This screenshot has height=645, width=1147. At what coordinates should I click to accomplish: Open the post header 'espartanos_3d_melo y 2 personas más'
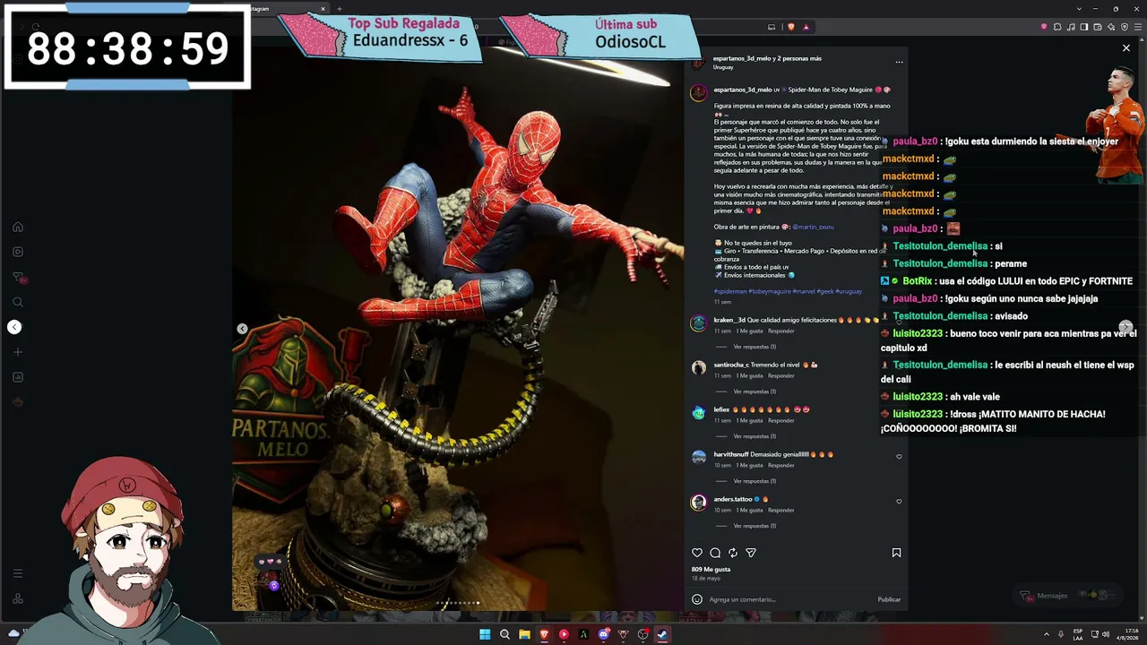(x=767, y=58)
